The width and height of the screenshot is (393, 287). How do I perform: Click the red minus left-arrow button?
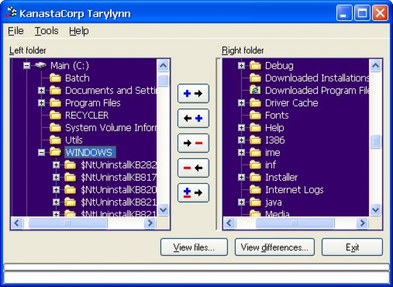[193, 168]
